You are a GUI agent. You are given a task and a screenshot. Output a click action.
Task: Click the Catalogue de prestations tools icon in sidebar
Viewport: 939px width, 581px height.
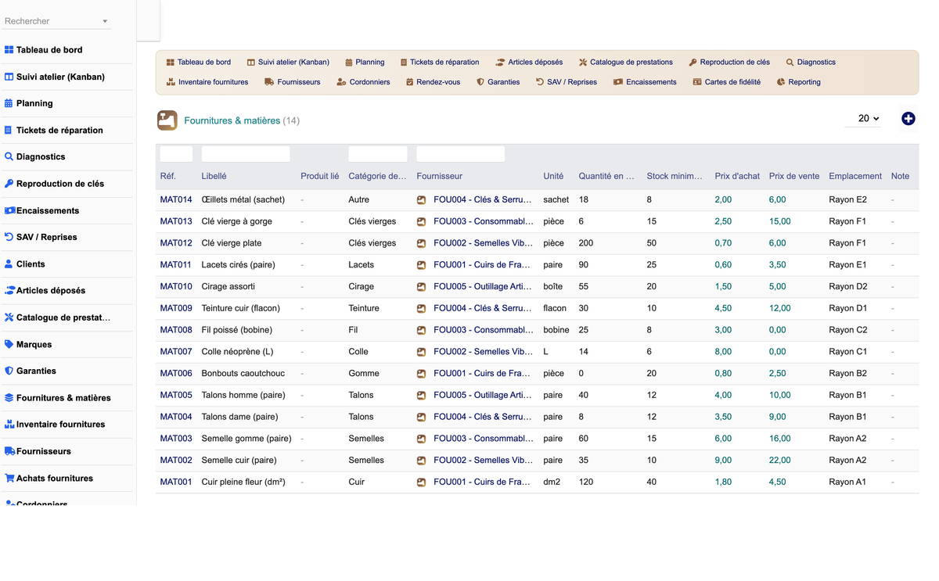tap(9, 317)
